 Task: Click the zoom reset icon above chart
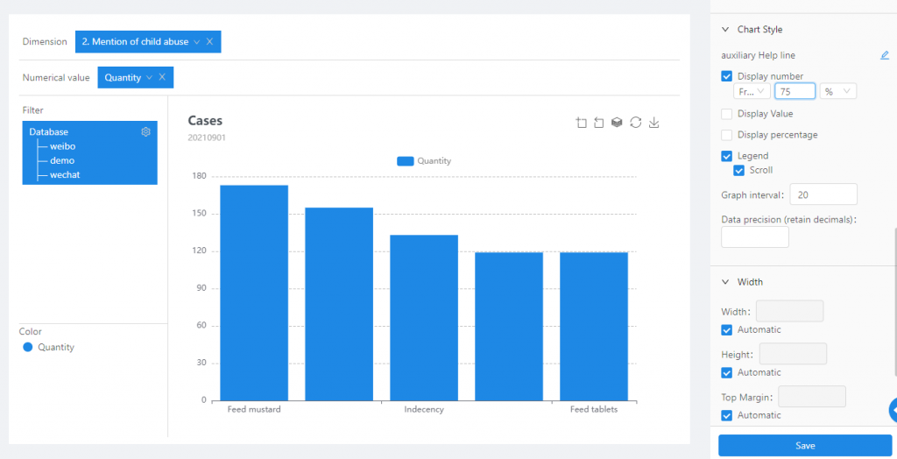coord(599,123)
